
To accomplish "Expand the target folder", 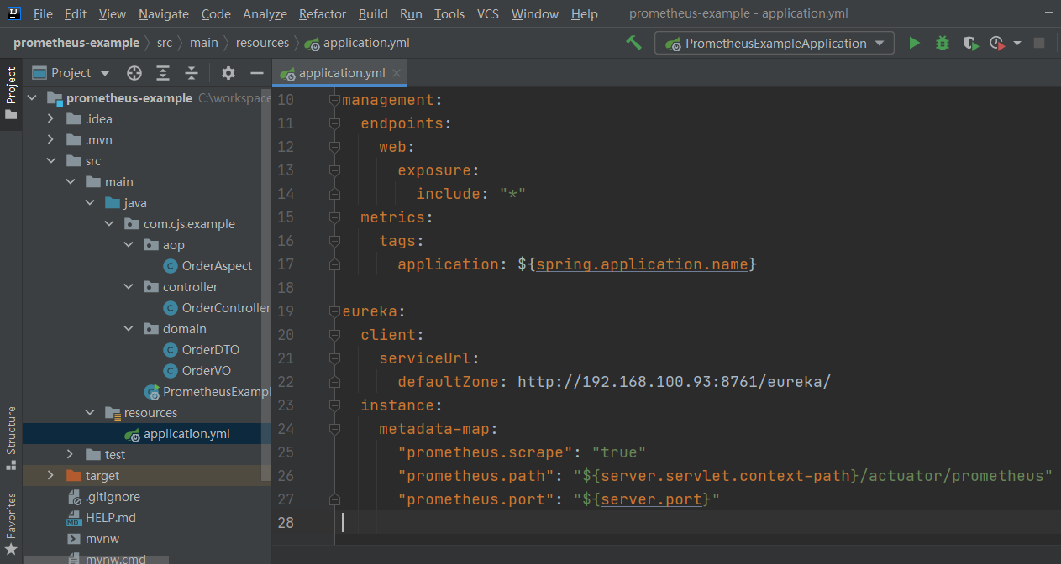I will click(51, 476).
